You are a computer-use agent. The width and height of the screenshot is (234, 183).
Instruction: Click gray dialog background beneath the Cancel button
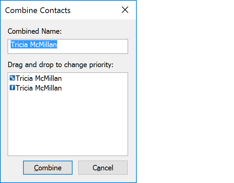[103, 178]
